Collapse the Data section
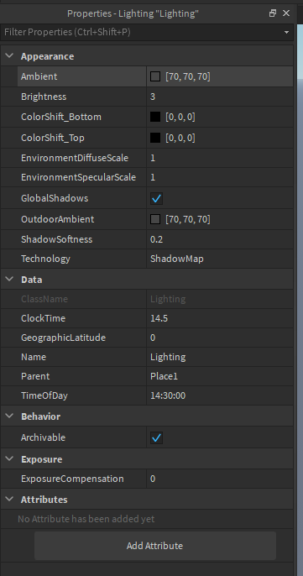The width and height of the screenshot is (303, 576). 9,279
